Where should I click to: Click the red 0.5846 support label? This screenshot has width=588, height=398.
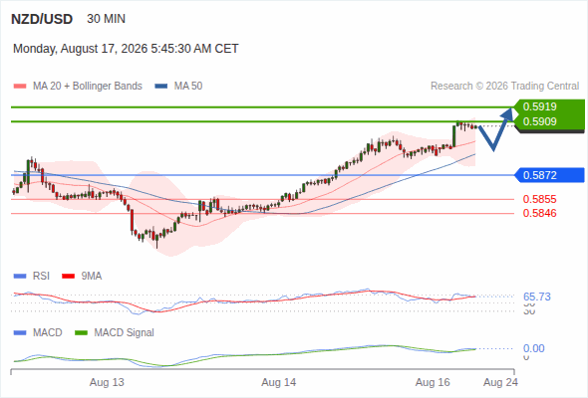coord(539,213)
